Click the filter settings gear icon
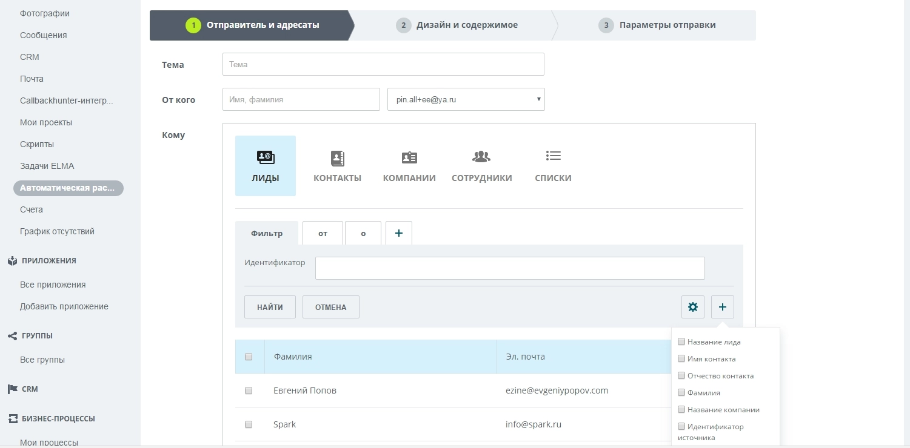Screen dimensions: 910x448 pos(692,307)
